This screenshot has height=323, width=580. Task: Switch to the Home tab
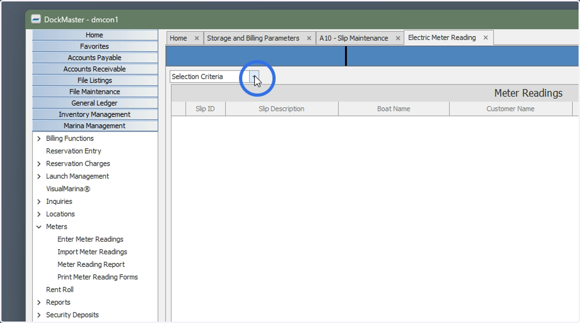point(178,38)
